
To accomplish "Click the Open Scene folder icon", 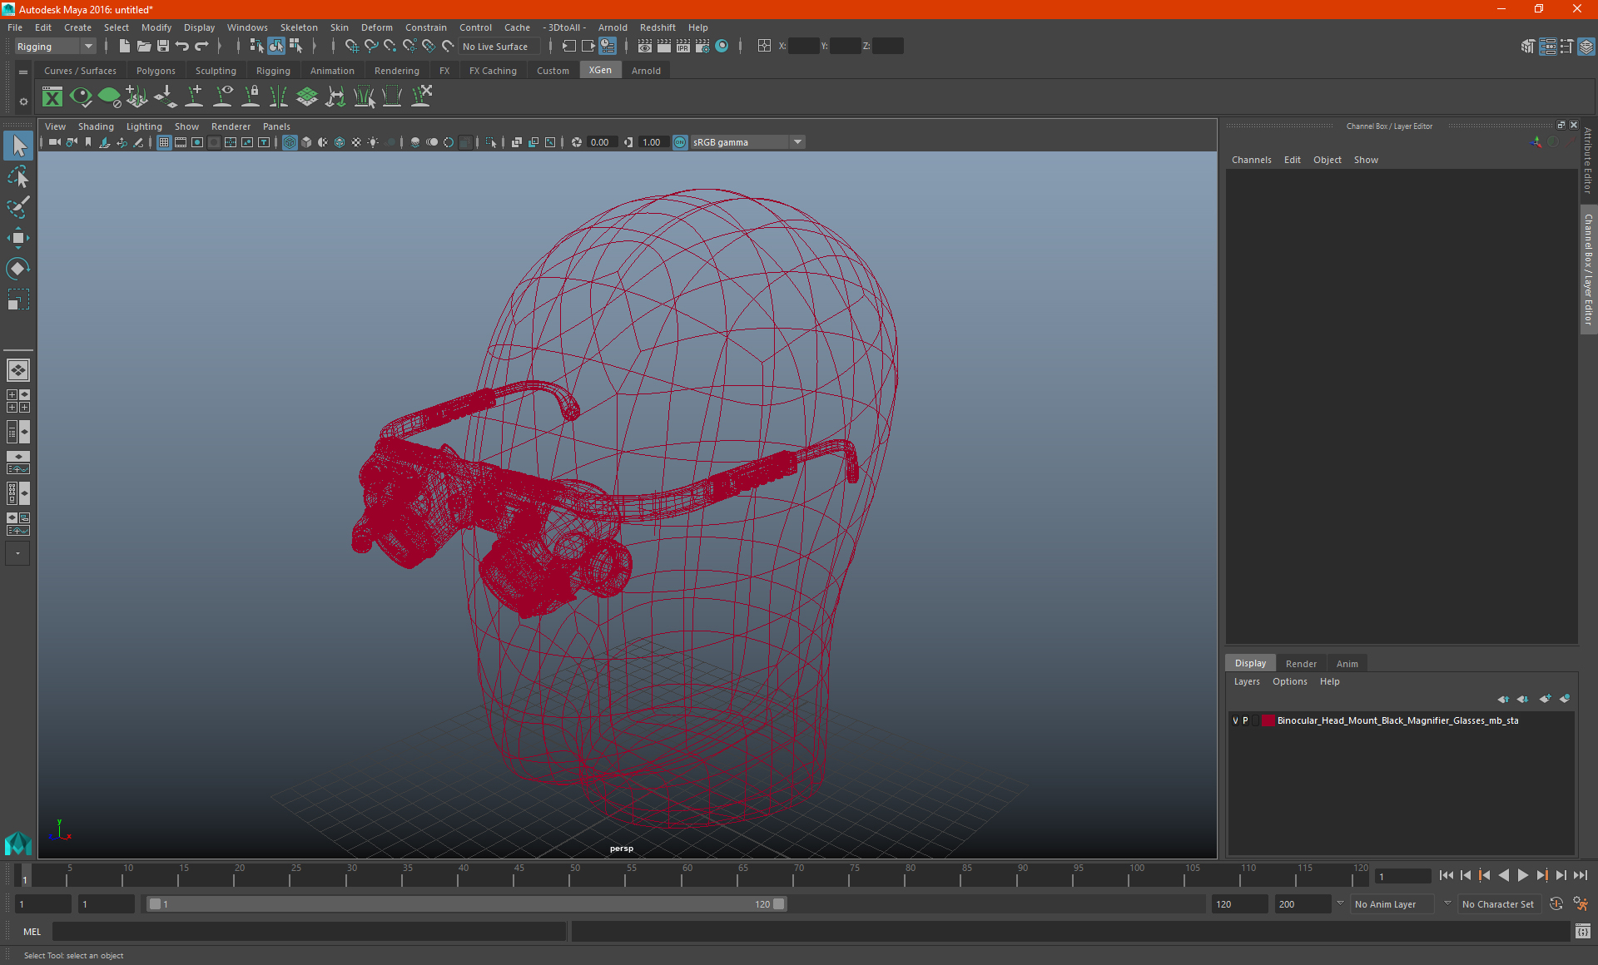I will [144, 47].
